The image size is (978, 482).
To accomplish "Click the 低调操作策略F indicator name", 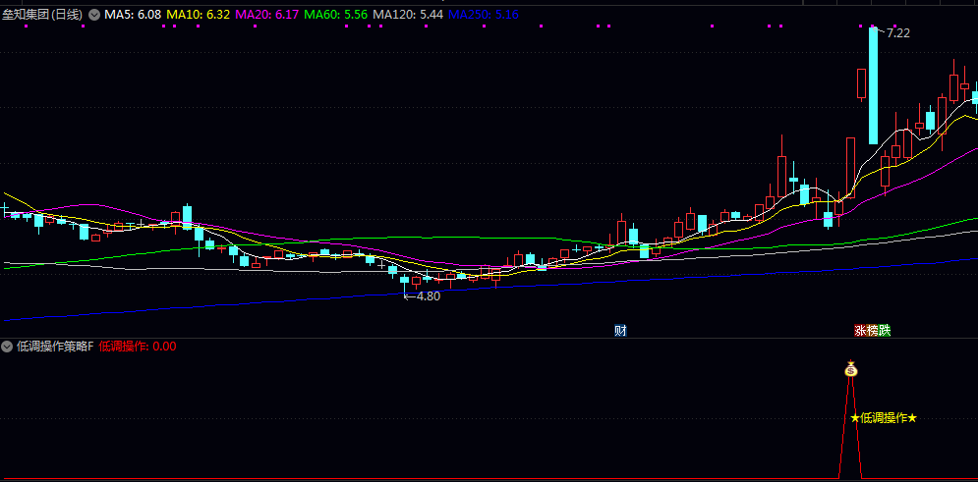I will pyautogui.click(x=55, y=346).
